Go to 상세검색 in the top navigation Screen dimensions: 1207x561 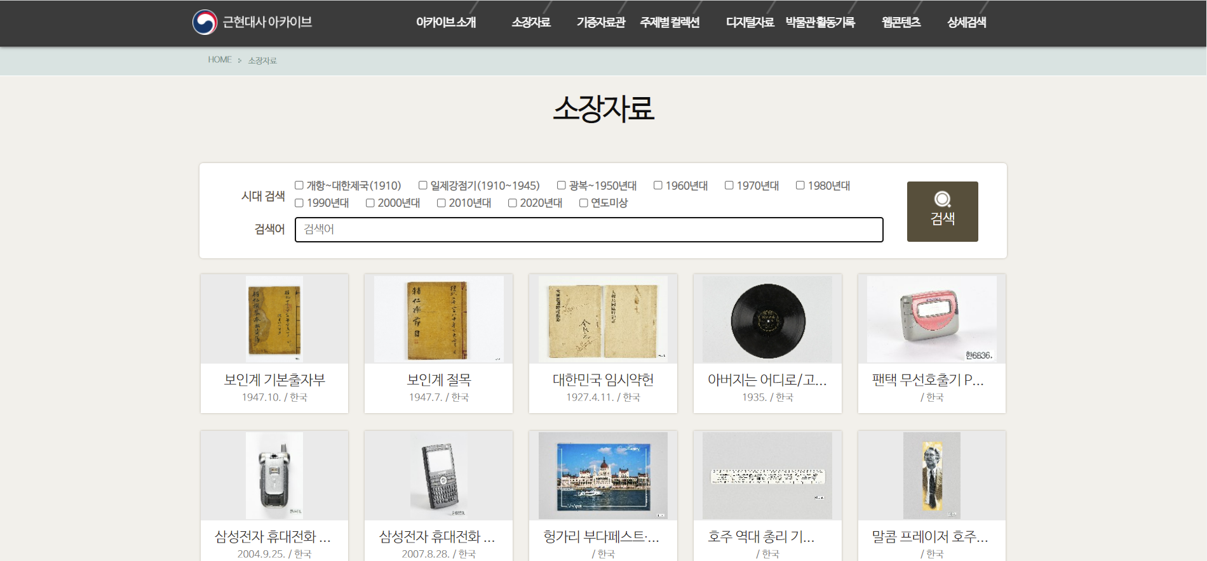pyautogui.click(x=966, y=22)
